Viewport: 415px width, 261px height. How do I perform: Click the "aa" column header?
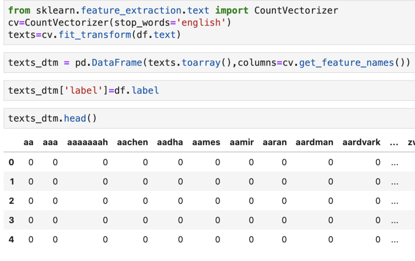coord(28,142)
